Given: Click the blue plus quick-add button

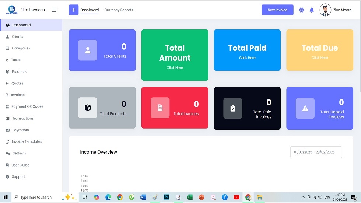Looking at the screenshot, I should (74, 10).
